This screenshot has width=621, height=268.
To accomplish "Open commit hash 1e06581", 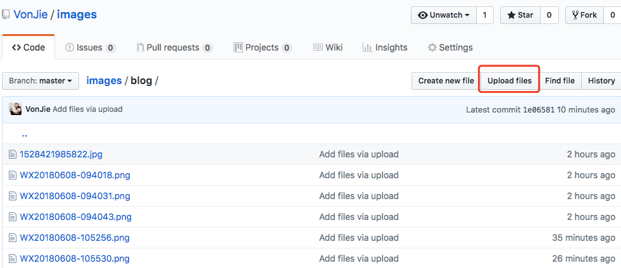I will (x=539, y=109).
